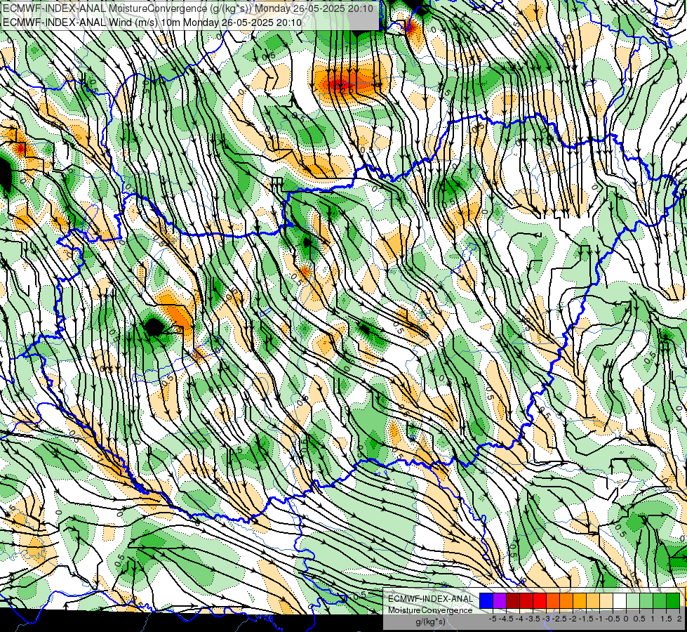The height and width of the screenshot is (632, 687).
Task: Click the '-4' legend tick label
Action: (519, 619)
